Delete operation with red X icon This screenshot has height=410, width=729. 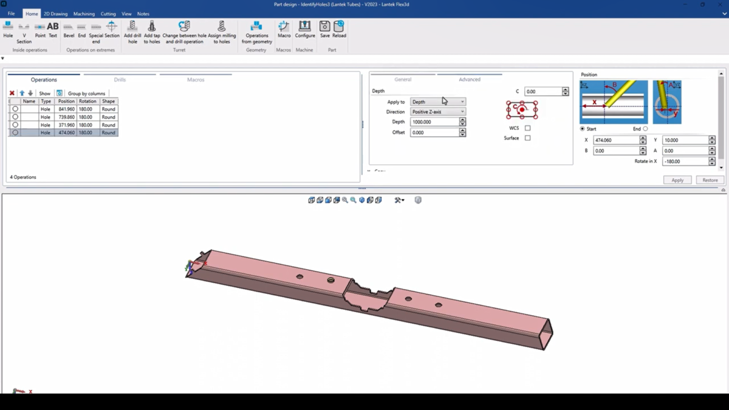point(12,93)
